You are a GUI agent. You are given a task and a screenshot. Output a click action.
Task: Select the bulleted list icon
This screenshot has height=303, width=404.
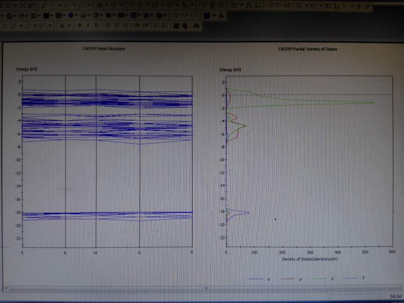pyautogui.click(x=165, y=26)
